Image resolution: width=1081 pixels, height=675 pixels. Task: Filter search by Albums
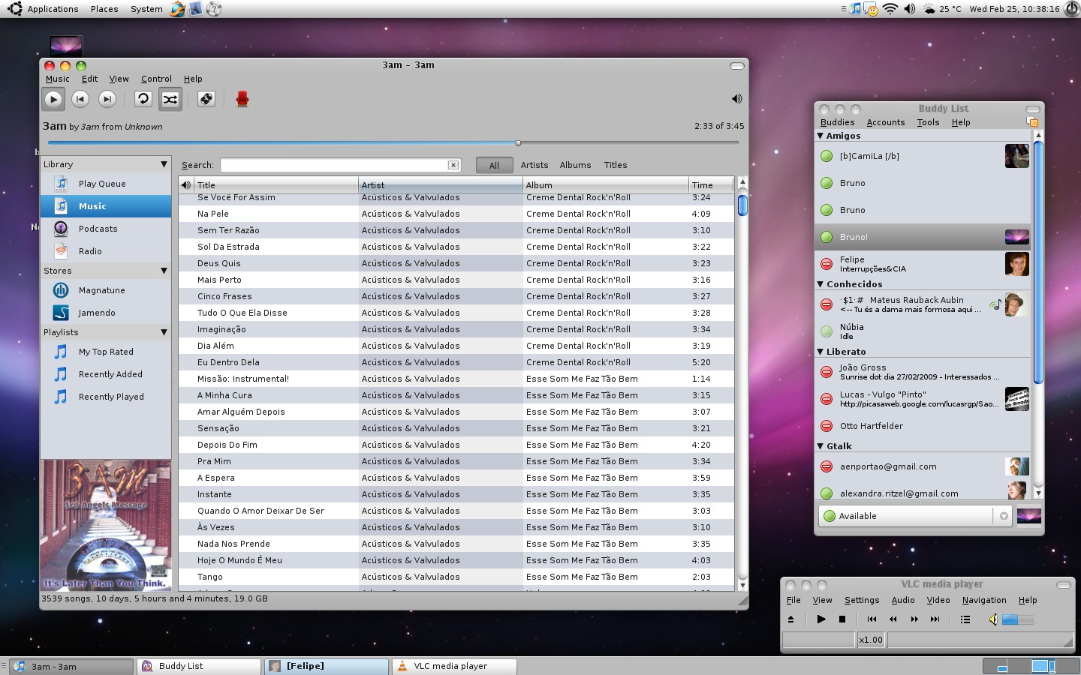coord(575,165)
